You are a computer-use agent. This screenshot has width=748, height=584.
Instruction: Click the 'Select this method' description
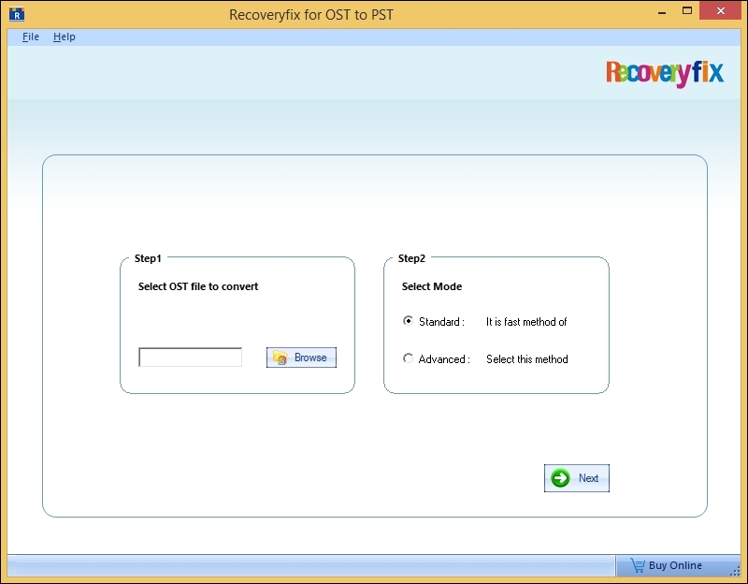pos(526,359)
